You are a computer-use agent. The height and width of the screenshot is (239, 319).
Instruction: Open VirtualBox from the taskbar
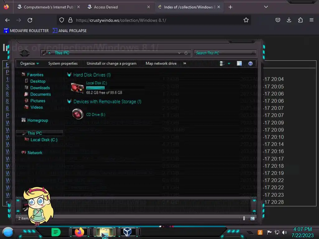tap(127, 232)
